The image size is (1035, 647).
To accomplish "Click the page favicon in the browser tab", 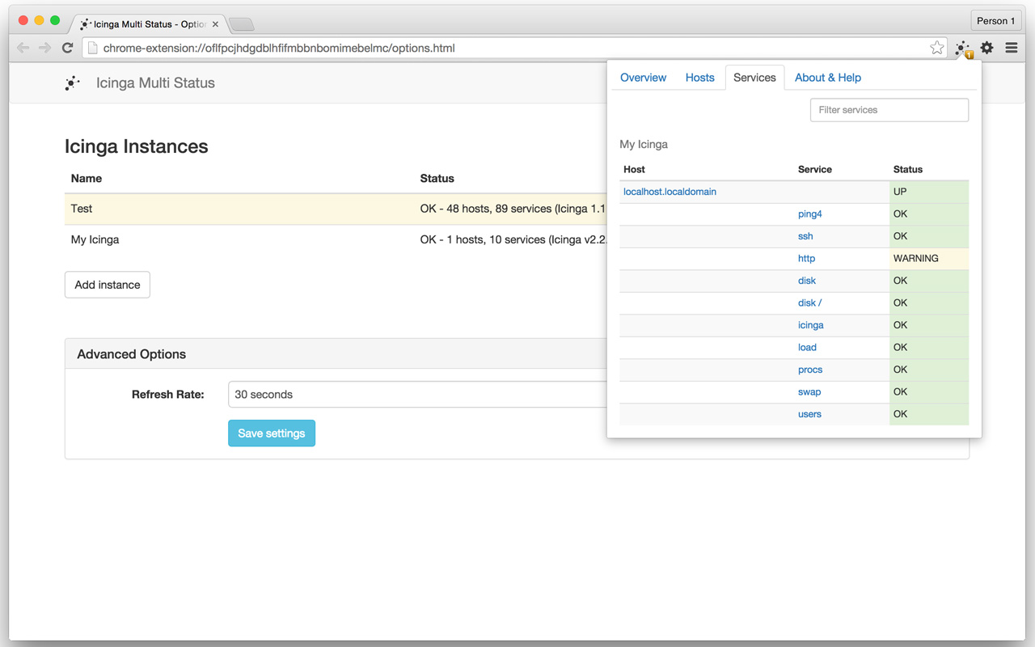I will click(83, 24).
